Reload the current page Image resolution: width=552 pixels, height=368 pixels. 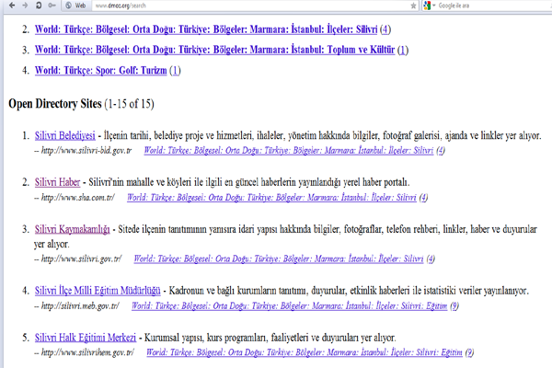click(38, 5)
